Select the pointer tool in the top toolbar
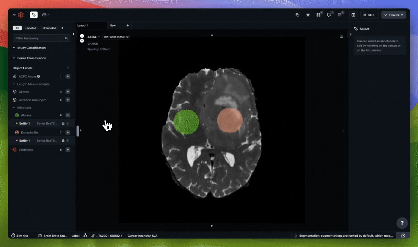The image size is (418, 247). [34, 15]
